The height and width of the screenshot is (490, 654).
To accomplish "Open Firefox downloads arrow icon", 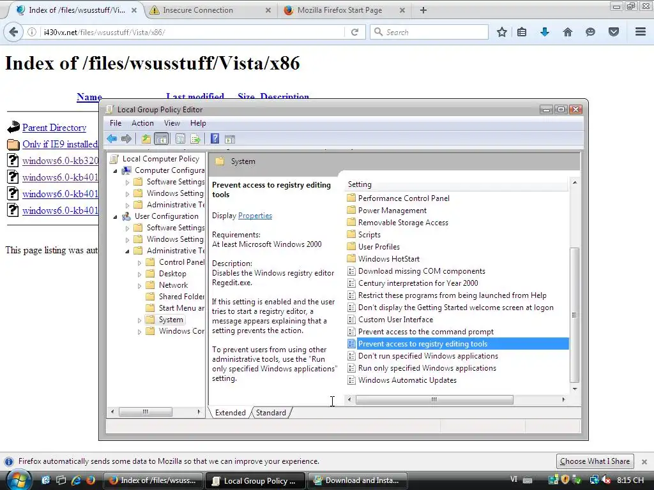I will click(545, 32).
